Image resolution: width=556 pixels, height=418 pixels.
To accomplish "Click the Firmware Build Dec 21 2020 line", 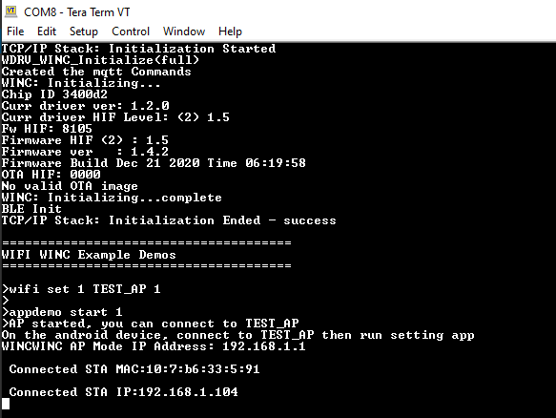I will (154, 163).
